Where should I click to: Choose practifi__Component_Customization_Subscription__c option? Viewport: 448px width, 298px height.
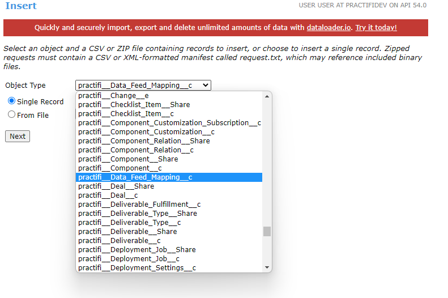click(169, 123)
